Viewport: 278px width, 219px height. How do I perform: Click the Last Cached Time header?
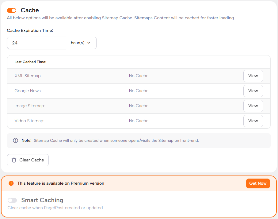pyautogui.click(x=30, y=62)
